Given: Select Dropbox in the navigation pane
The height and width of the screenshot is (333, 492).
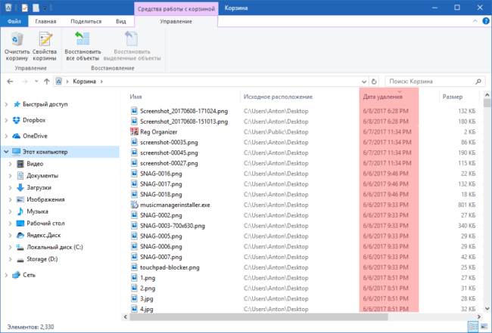Looking at the screenshot, I should (34, 120).
